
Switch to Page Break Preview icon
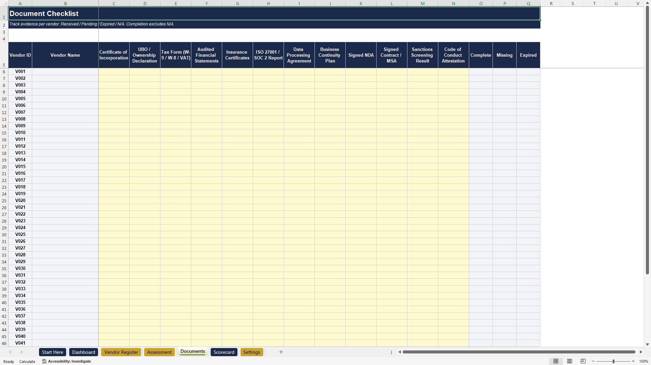(583, 361)
